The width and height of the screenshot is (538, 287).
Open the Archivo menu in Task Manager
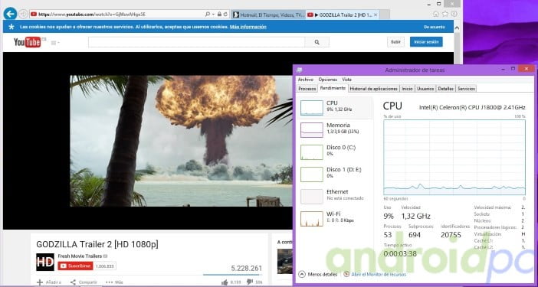pos(305,80)
